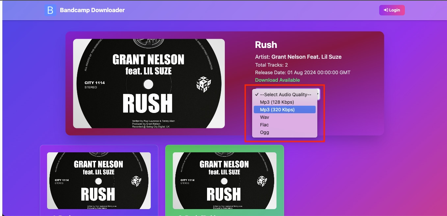Click the artist name Grant Nelson Feat. Lil Suze
This screenshot has width=447, height=216.
click(306, 57)
